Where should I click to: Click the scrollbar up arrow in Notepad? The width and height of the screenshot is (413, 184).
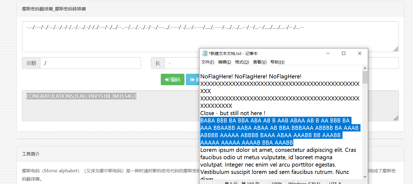click(x=365, y=68)
